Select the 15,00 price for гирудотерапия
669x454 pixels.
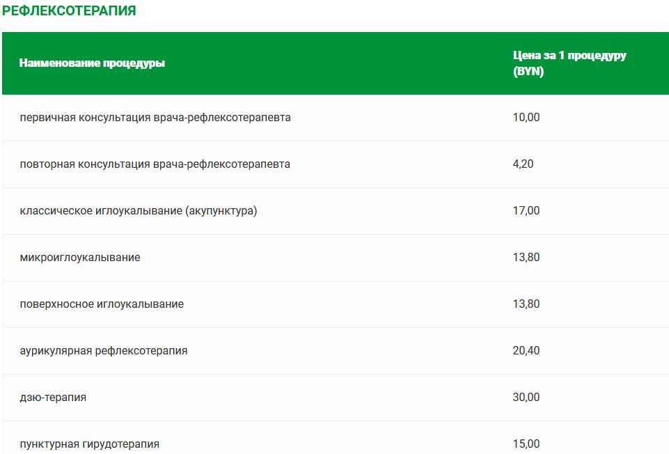(526, 444)
